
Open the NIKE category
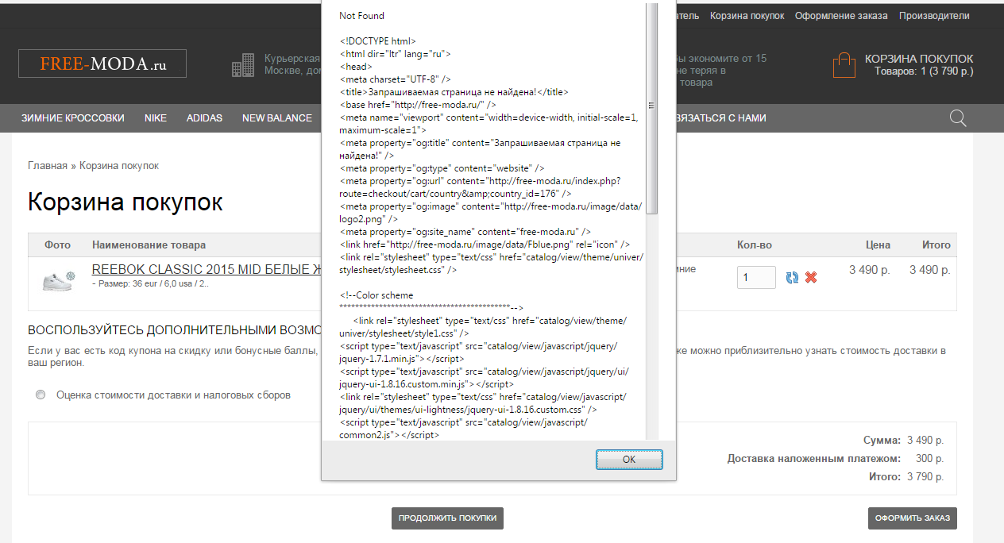(x=156, y=118)
